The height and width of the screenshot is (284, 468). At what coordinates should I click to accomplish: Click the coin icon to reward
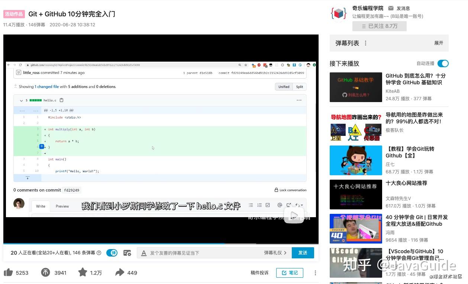(x=45, y=272)
